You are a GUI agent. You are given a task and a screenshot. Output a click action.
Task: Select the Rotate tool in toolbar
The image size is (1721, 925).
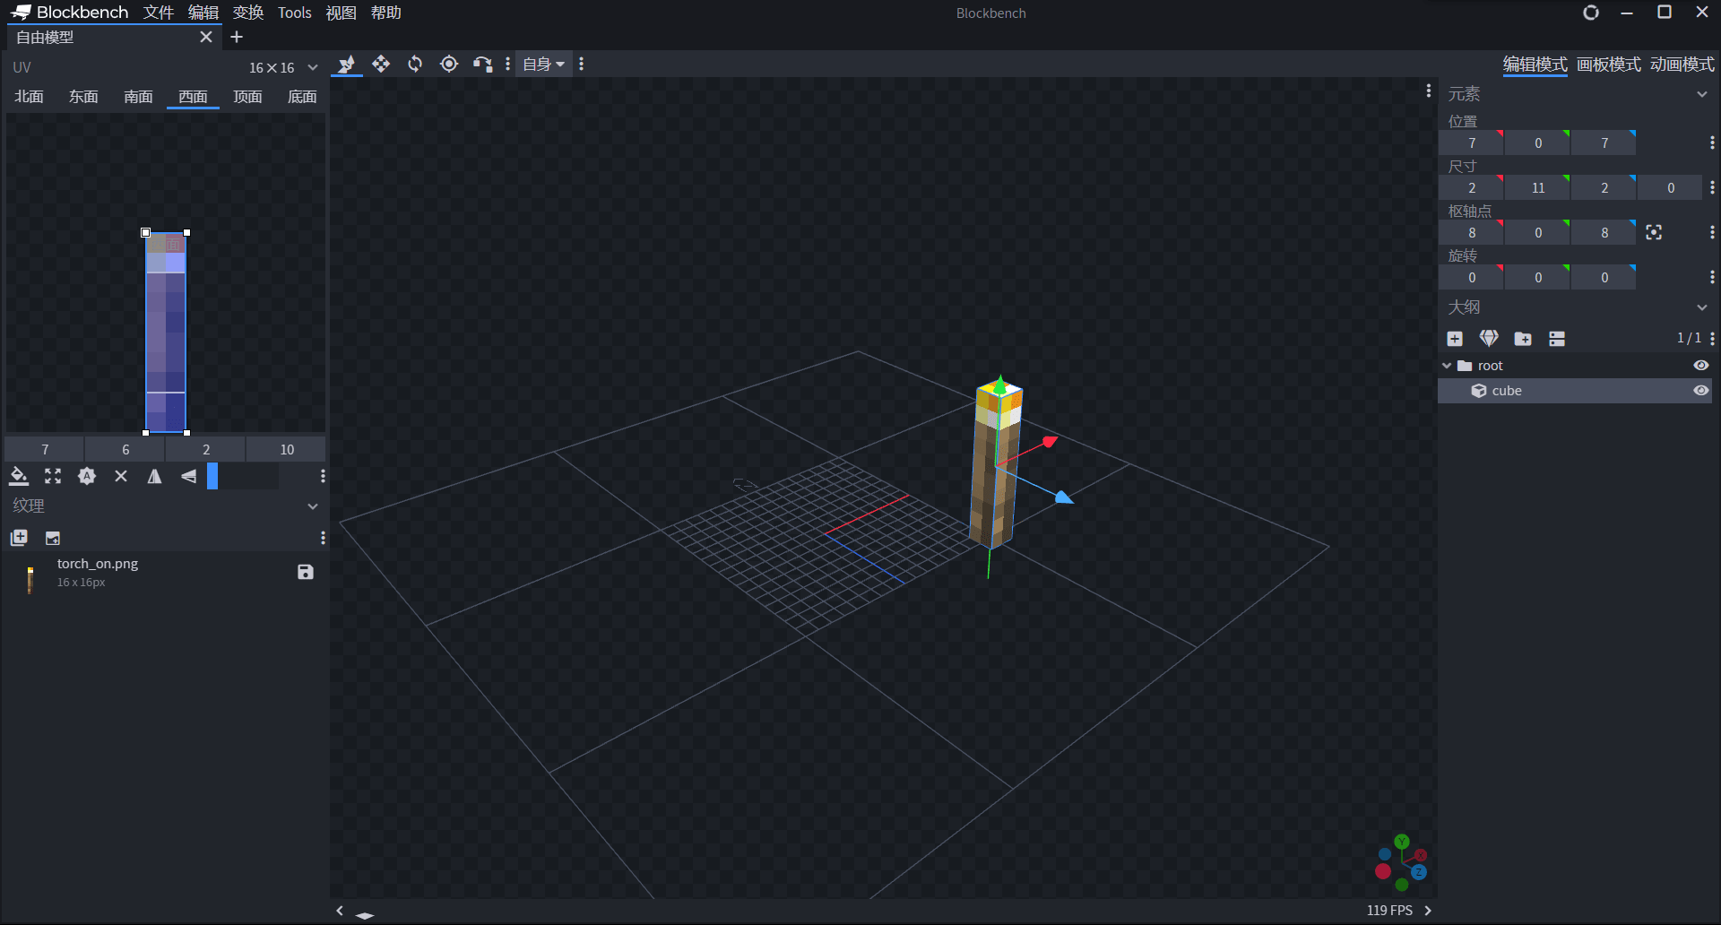(x=415, y=65)
